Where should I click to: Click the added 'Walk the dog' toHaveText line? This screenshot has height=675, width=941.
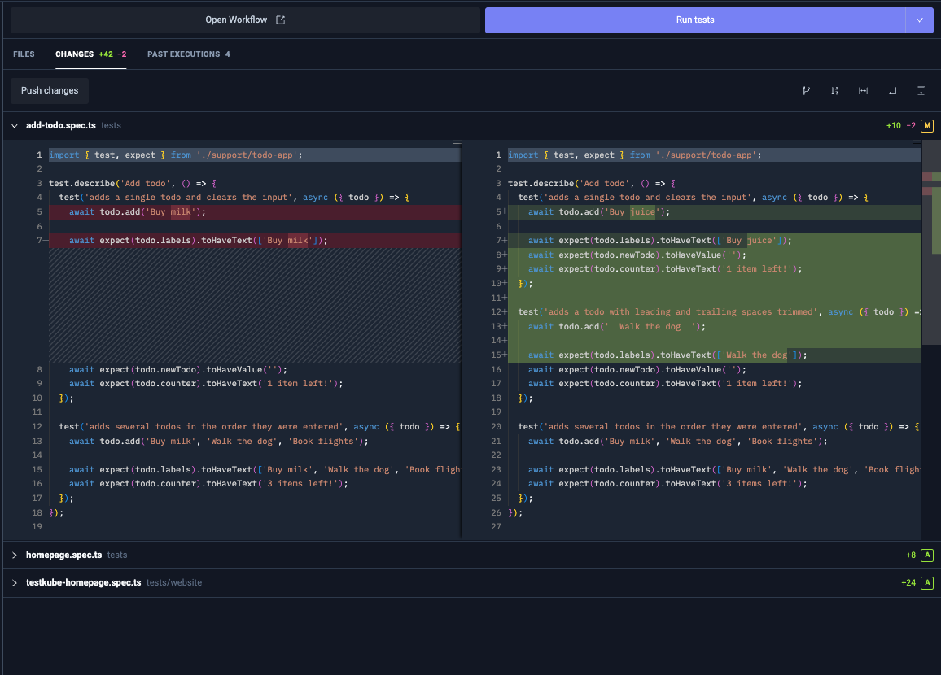tap(714, 355)
